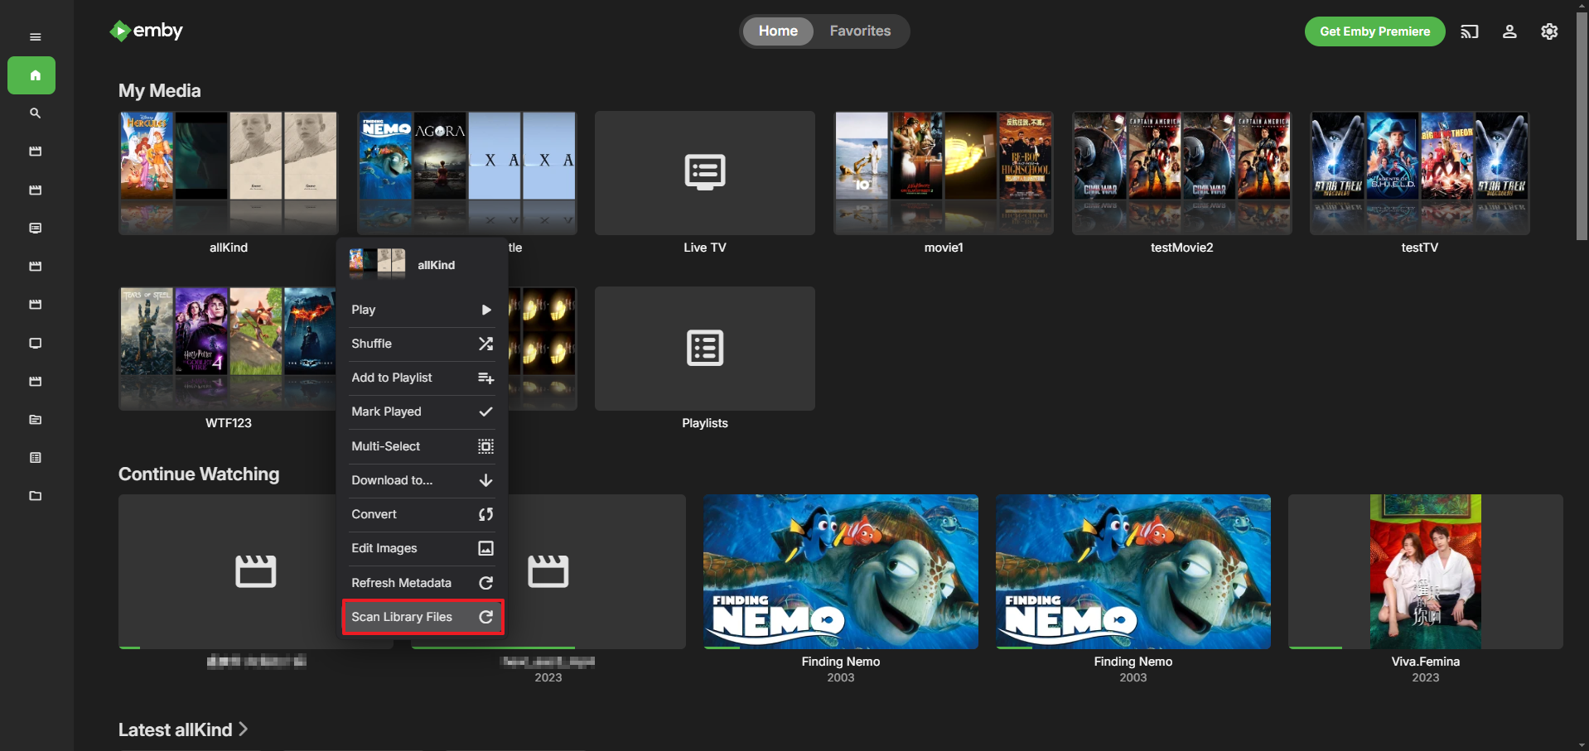Select Download to... menu entry
The width and height of the screenshot is (1589, 751).
[x=422, y=480]
